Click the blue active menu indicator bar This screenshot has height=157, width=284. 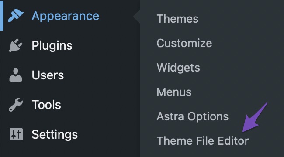(x=2, y=15)
